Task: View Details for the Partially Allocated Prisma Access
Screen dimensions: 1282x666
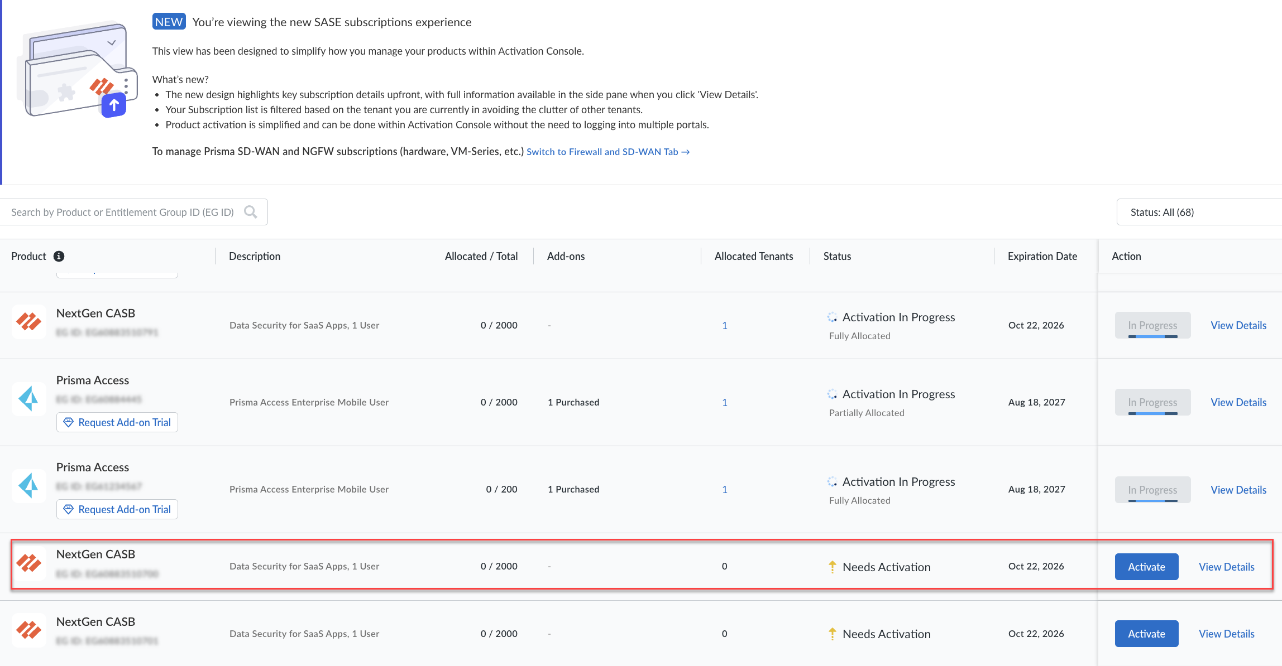Action: [1238, 402]
